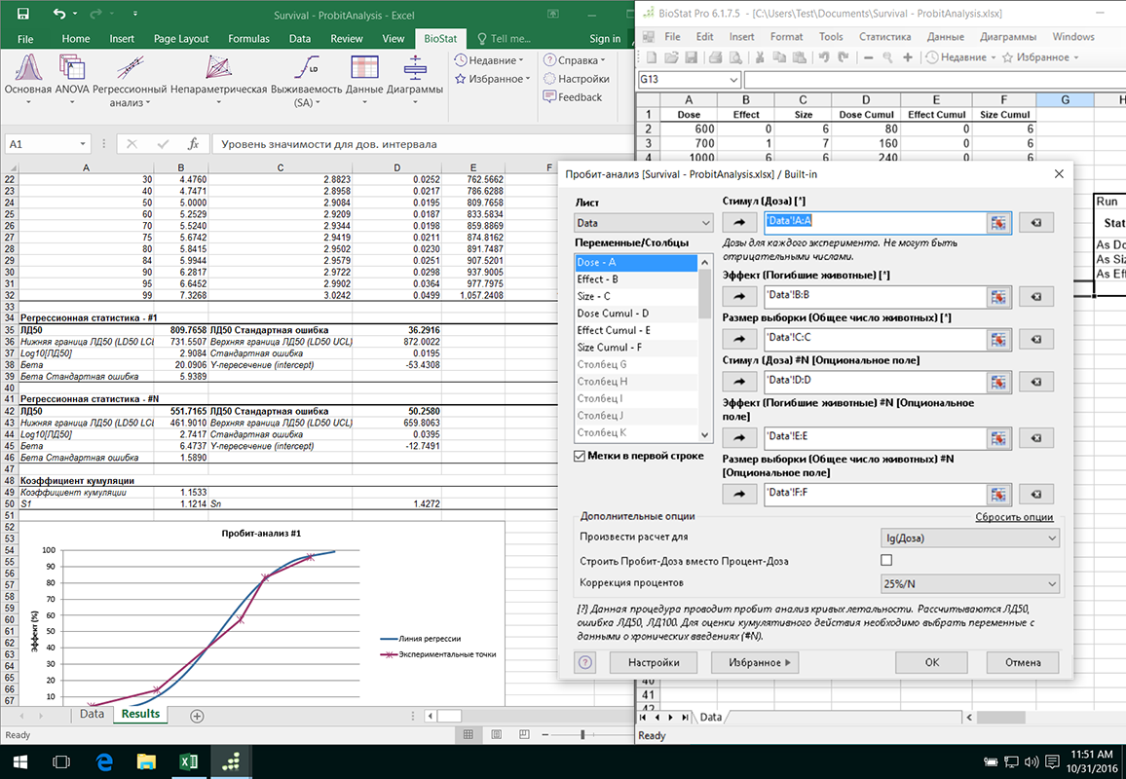This screenshot has width=1126, height=779.
Task: Select Effect - B in the variables list
Action: point(635,279)
